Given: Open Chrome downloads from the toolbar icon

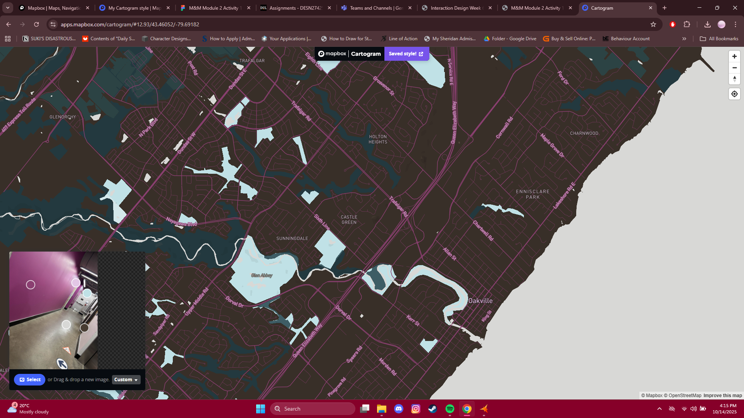Looking at the screenshot, I should tap(708, 24).
